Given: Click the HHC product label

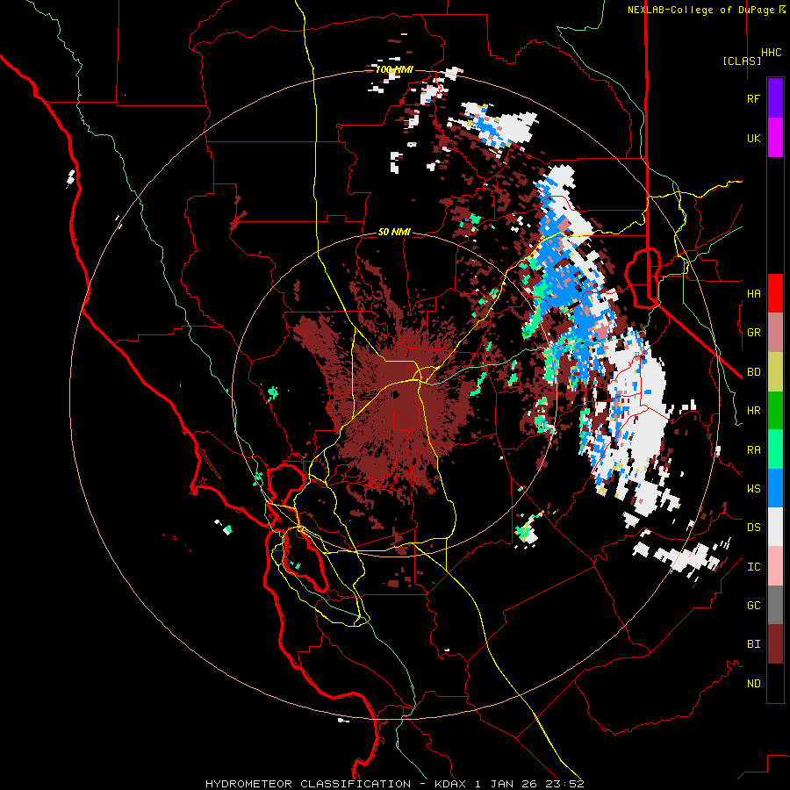Looking at the screenshot, I should (771, 53).
